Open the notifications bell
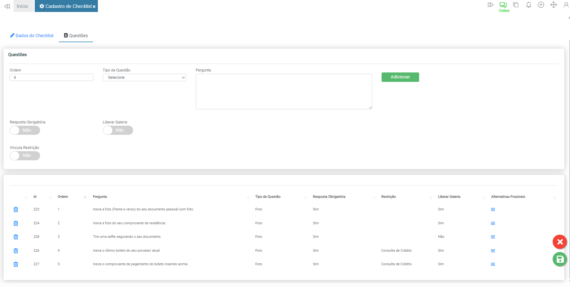Viewport: 570px width, 286px height. (528, 5)
